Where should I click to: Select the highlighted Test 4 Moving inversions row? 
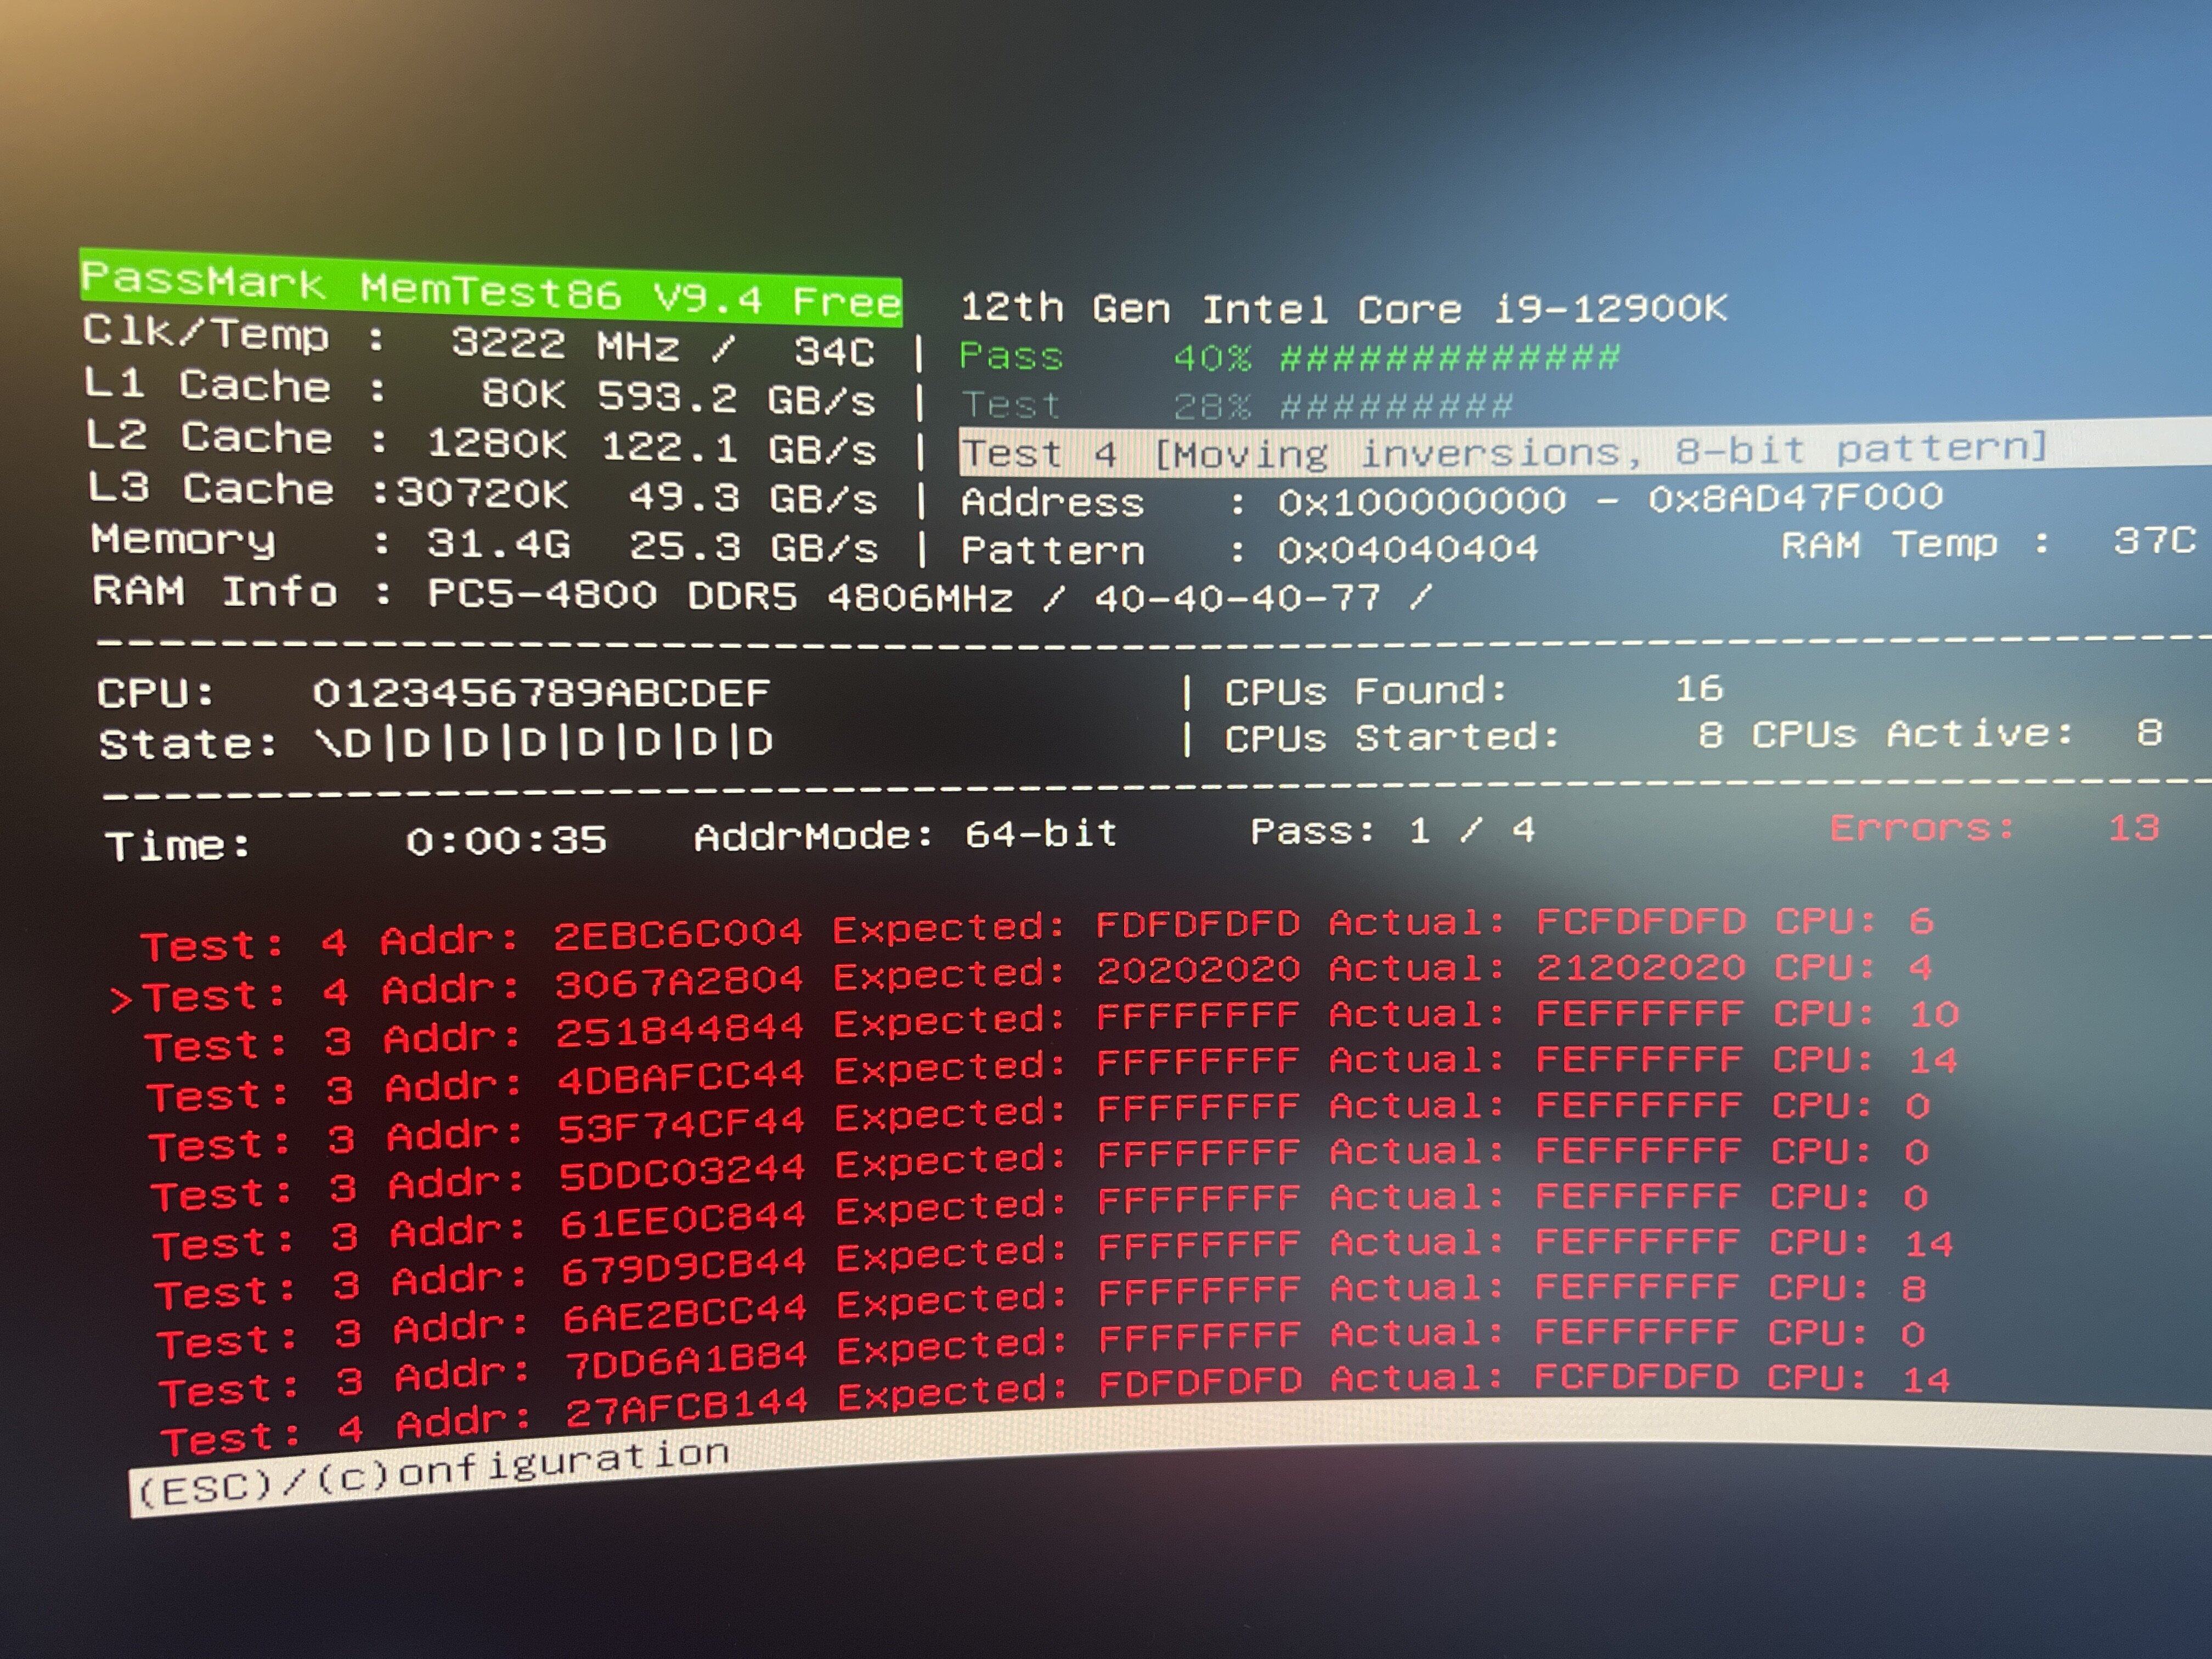(1500, 452)
